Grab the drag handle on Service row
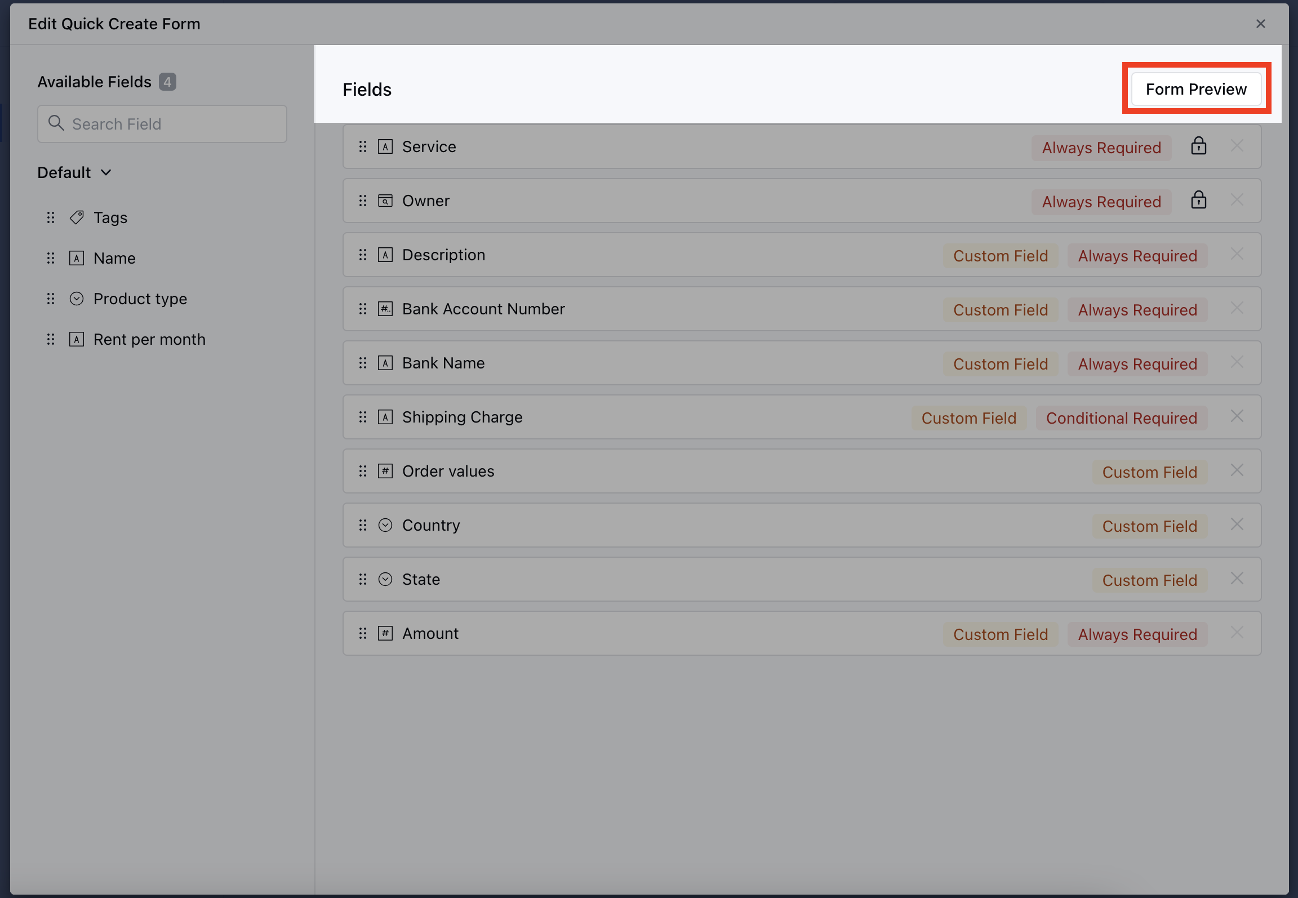This screenshot has height=898, width=1298. [363, 146]
